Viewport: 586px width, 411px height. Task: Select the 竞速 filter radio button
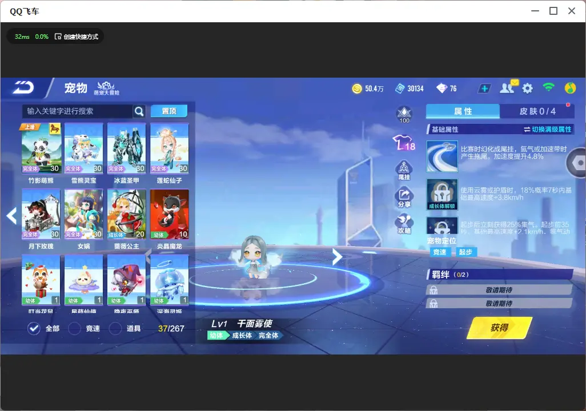coord(74,328)
